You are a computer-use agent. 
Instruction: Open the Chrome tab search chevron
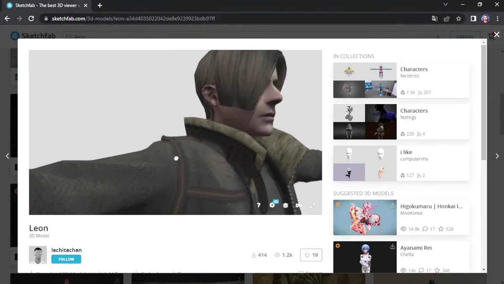click(446, 4)
